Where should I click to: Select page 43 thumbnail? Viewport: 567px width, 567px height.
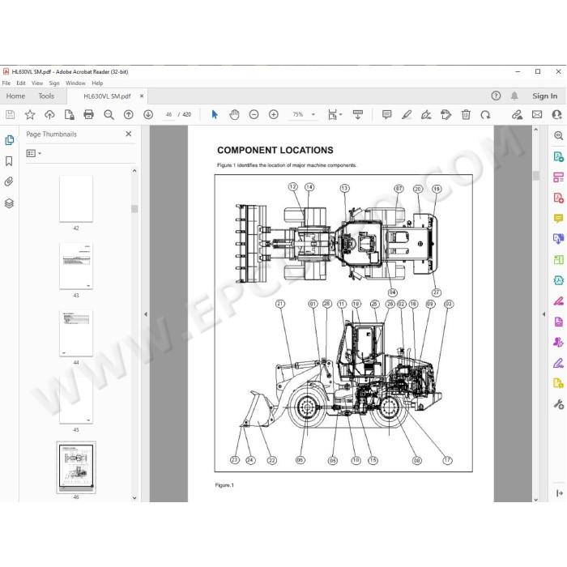76,266
